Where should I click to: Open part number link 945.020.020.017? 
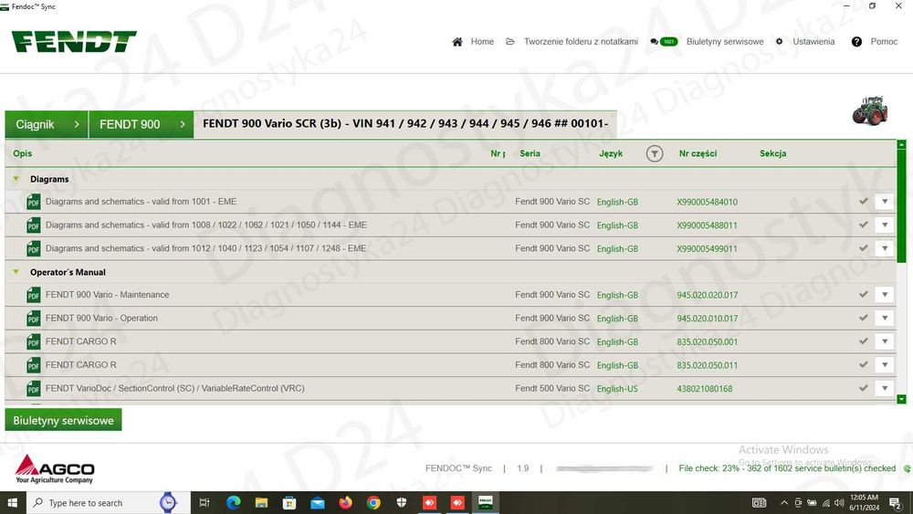(707, 295)
